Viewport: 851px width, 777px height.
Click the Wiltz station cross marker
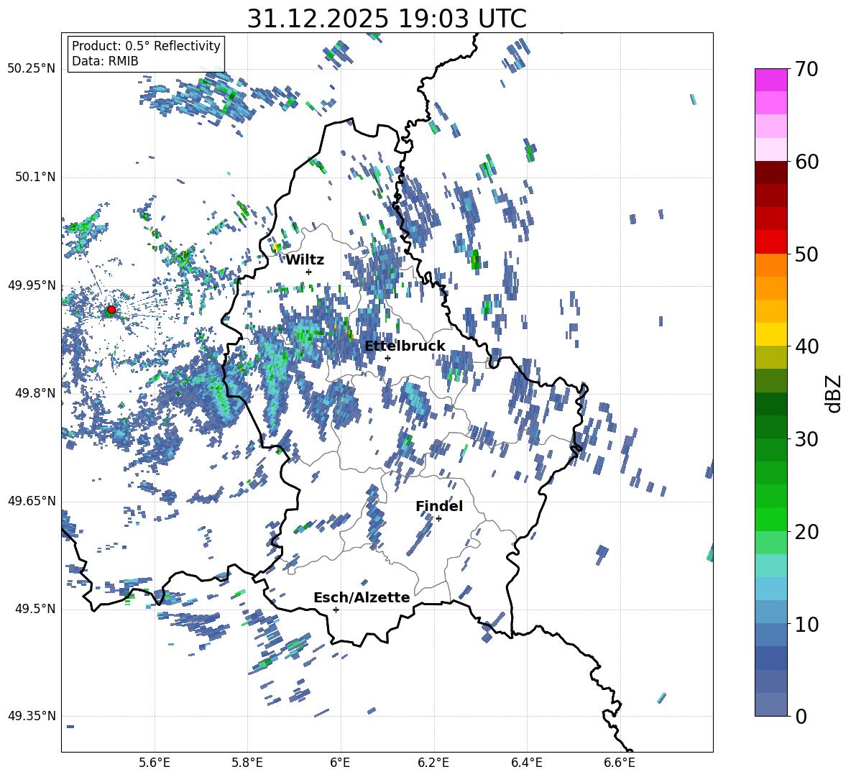(x=308, y=272)
